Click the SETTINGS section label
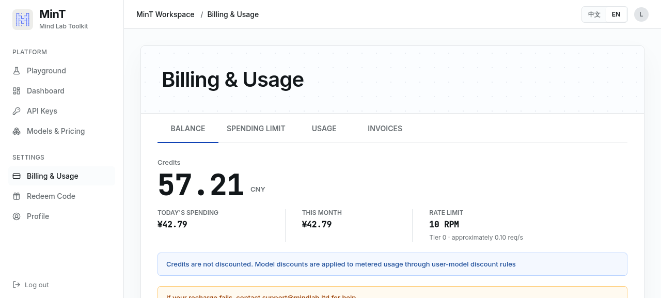Screen dimensions: 661x298 click(x=28, y=158)
